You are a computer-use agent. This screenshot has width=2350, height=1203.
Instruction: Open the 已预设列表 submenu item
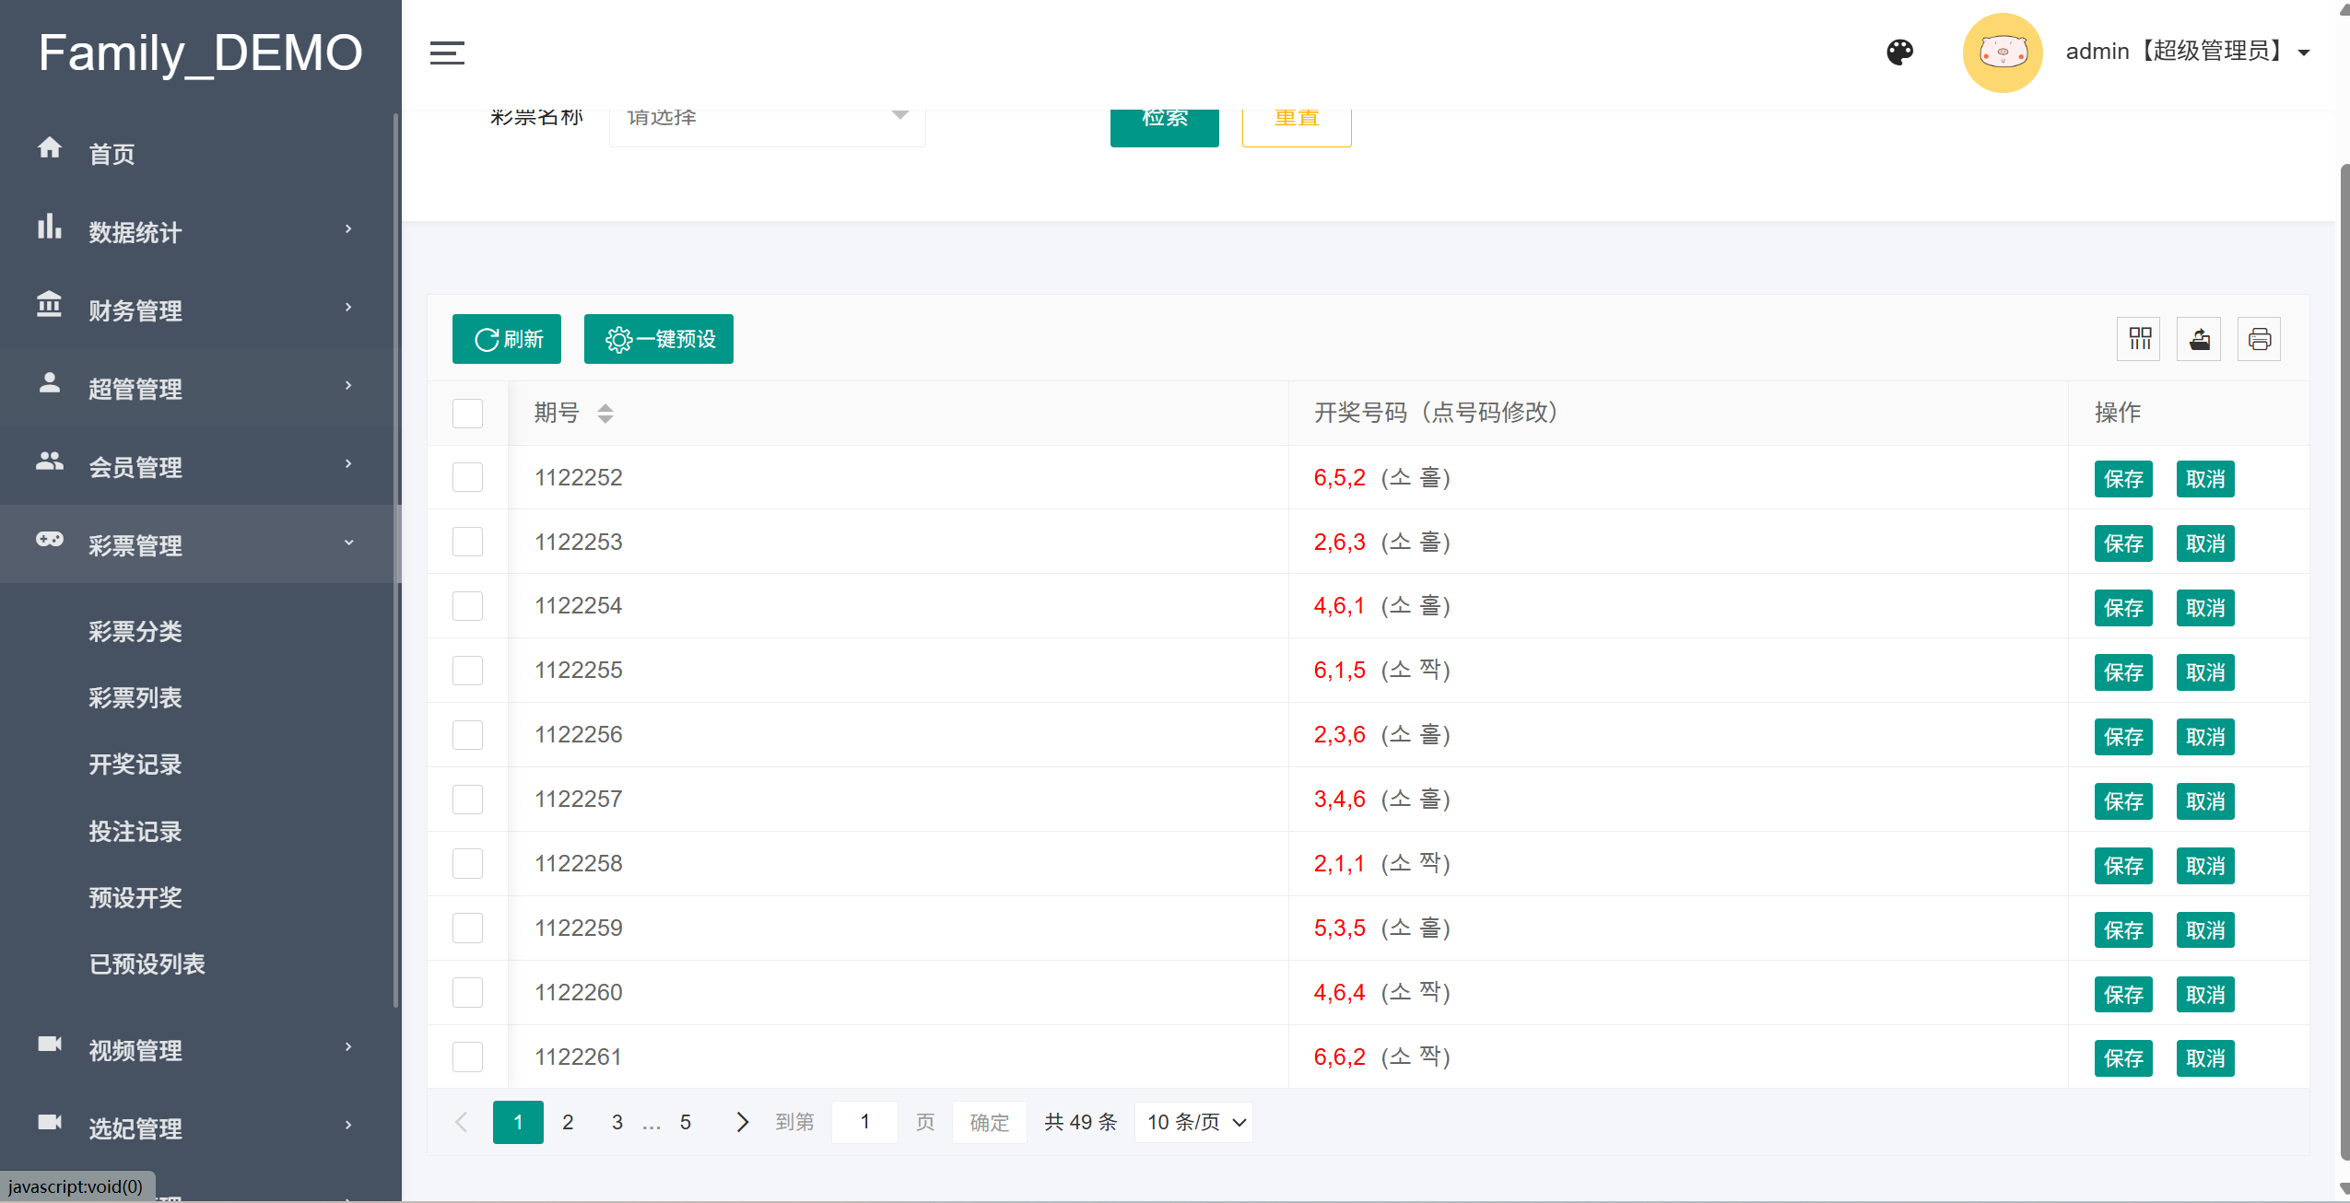147,964
